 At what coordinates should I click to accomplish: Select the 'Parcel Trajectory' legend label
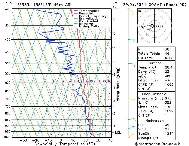pos(93,16)
